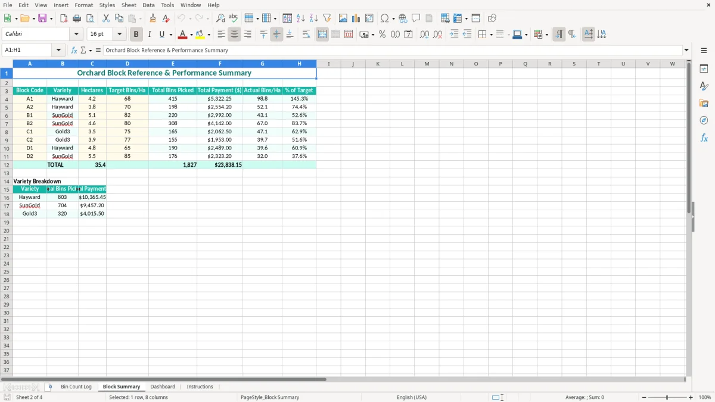Open Font Size dropdown arrow

coord(119,35)
